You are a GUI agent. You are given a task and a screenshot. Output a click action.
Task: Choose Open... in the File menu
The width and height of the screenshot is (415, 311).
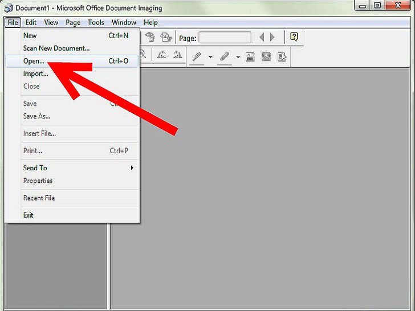(72, 61)
